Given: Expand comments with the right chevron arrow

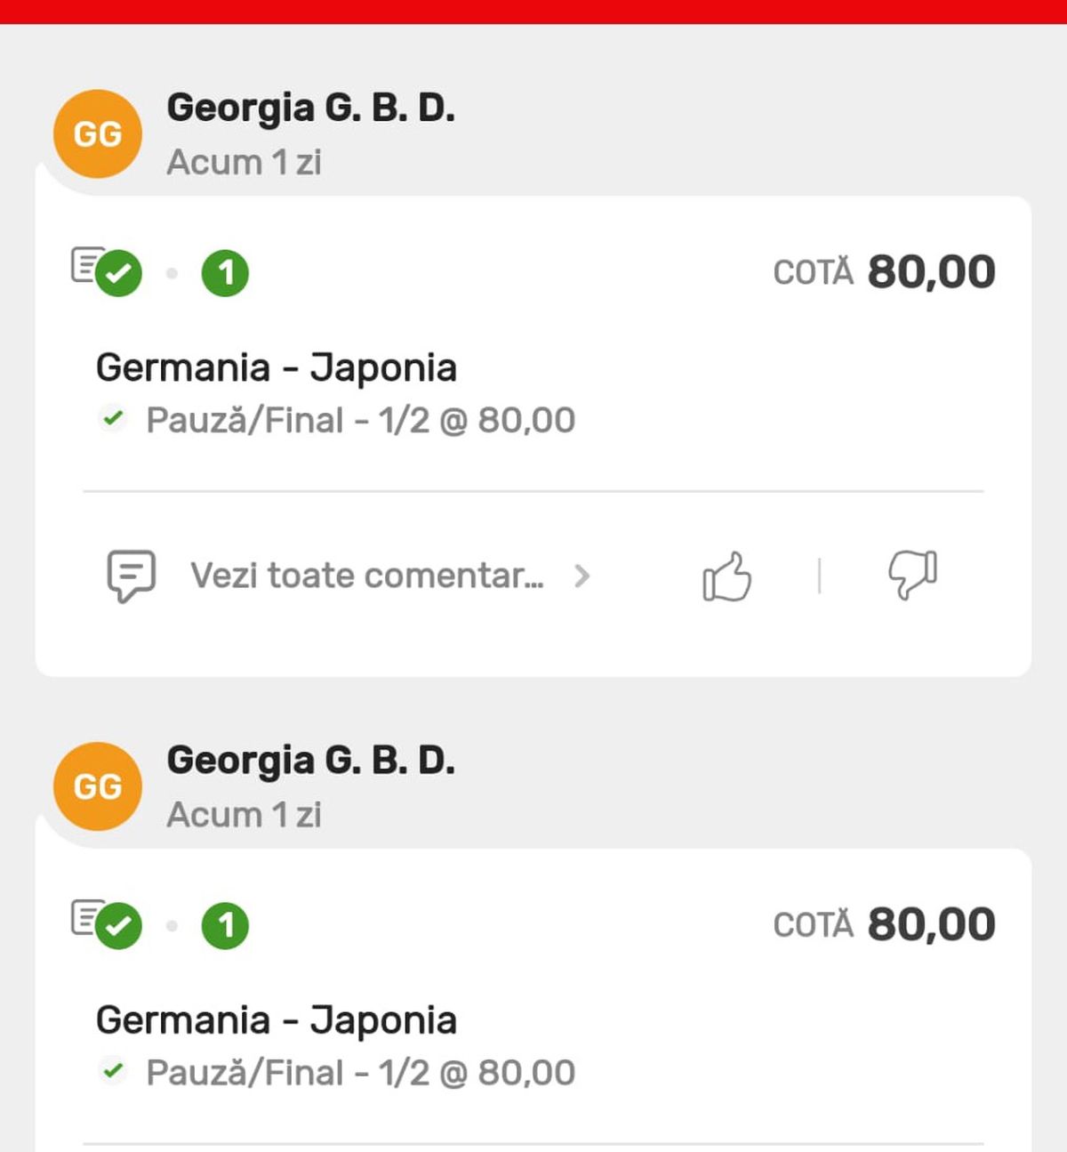Looking at the screenshot, I should click(x=582, y=576).
